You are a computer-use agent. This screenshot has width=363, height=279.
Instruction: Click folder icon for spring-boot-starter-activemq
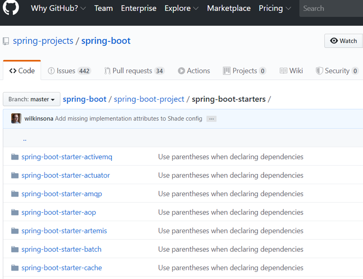tap(15, 157)
